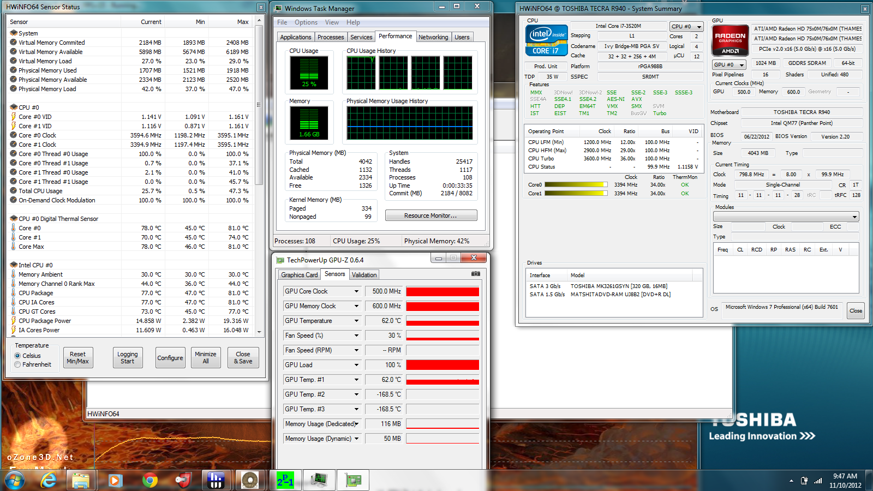
Task: Switch to Prime95 via its green taskbar icon
Action: coord(285,480)
